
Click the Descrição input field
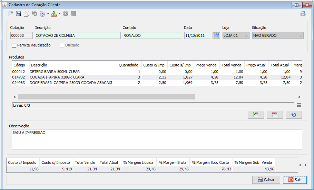click(x=78, y=35)
